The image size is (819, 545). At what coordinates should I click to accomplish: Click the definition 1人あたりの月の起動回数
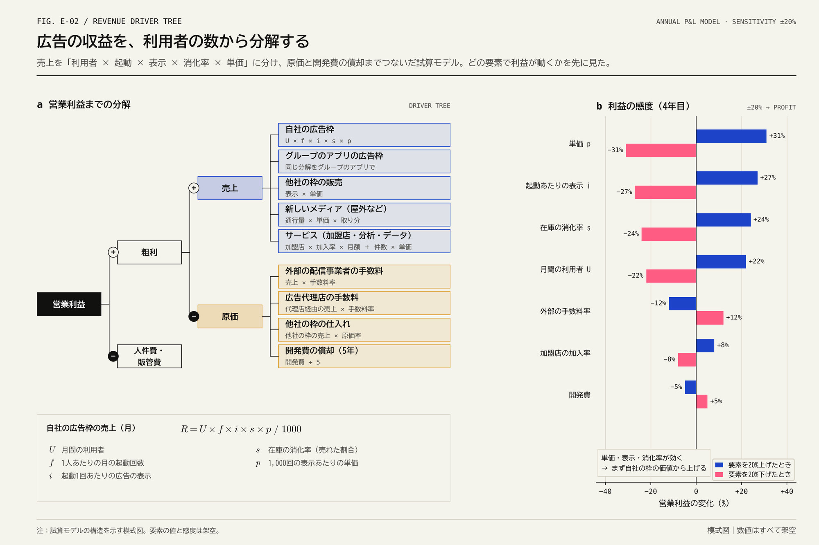click(x=103, y=463)
